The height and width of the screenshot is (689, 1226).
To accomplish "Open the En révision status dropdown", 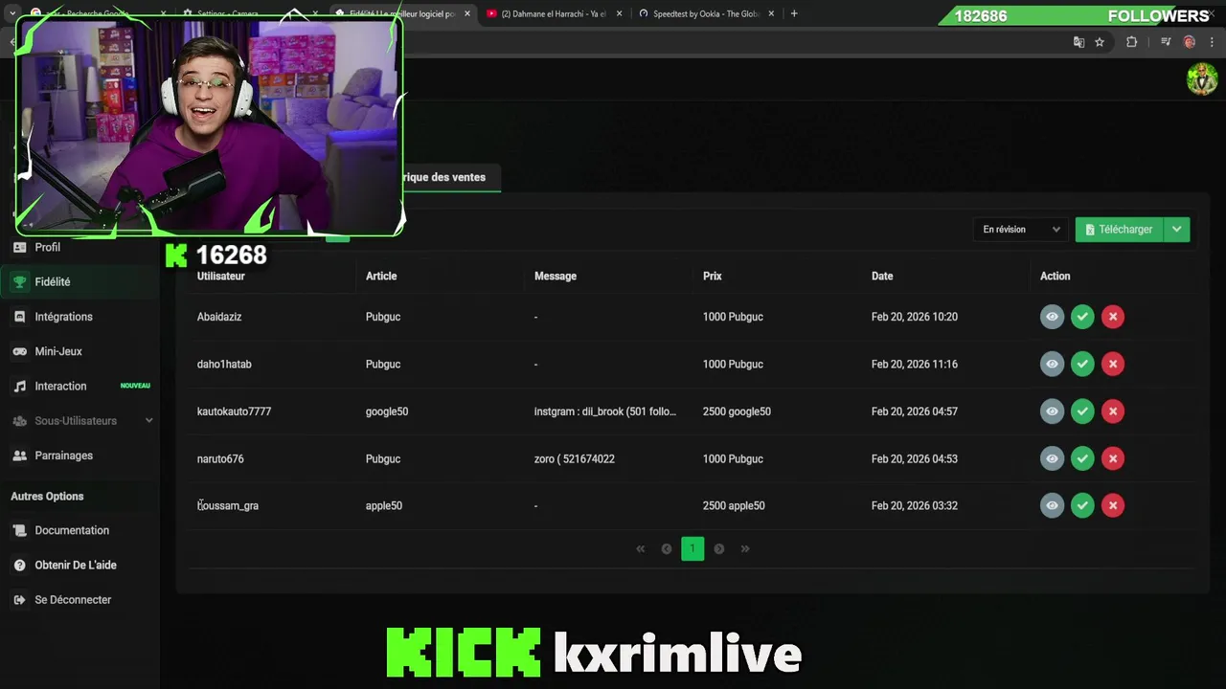I will pos(1021,230).
